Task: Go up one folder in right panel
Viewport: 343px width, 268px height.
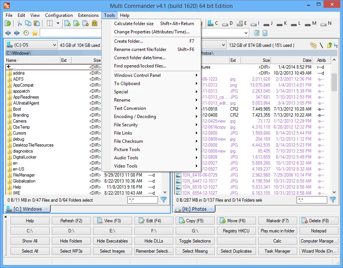Action: click(x=329, y=45)
